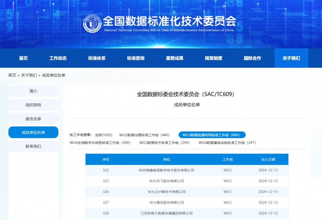Open the 联系我们 sidebar button
The height and width of the screenshot is (220, 322).
[33, 146]
